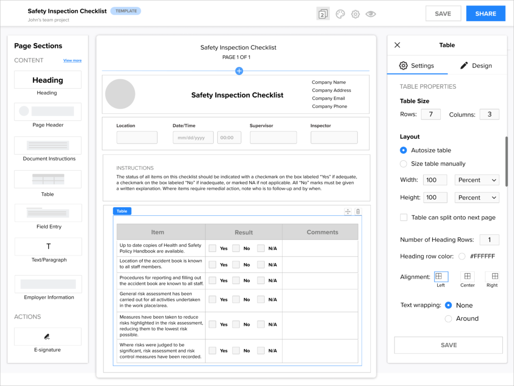This screenshot has width=514, height=386.
Task: Click the blue SHARE button
Action: point(485,13)
